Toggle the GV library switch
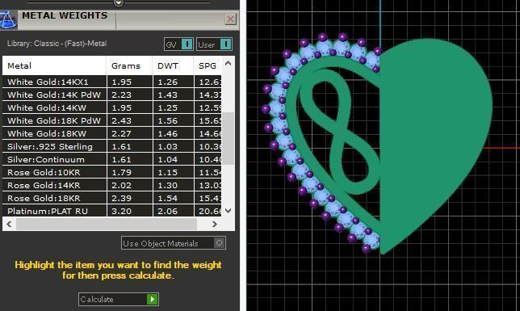 (x=178, y=44)
